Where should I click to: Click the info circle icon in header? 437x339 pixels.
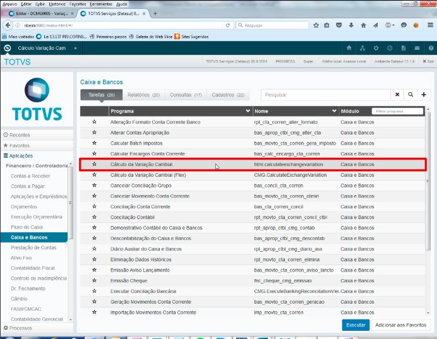(x=390, y=48)
